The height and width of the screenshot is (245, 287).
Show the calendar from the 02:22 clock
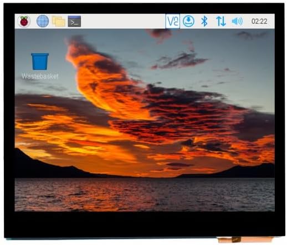pyautogui.click(x=259, y=21)
